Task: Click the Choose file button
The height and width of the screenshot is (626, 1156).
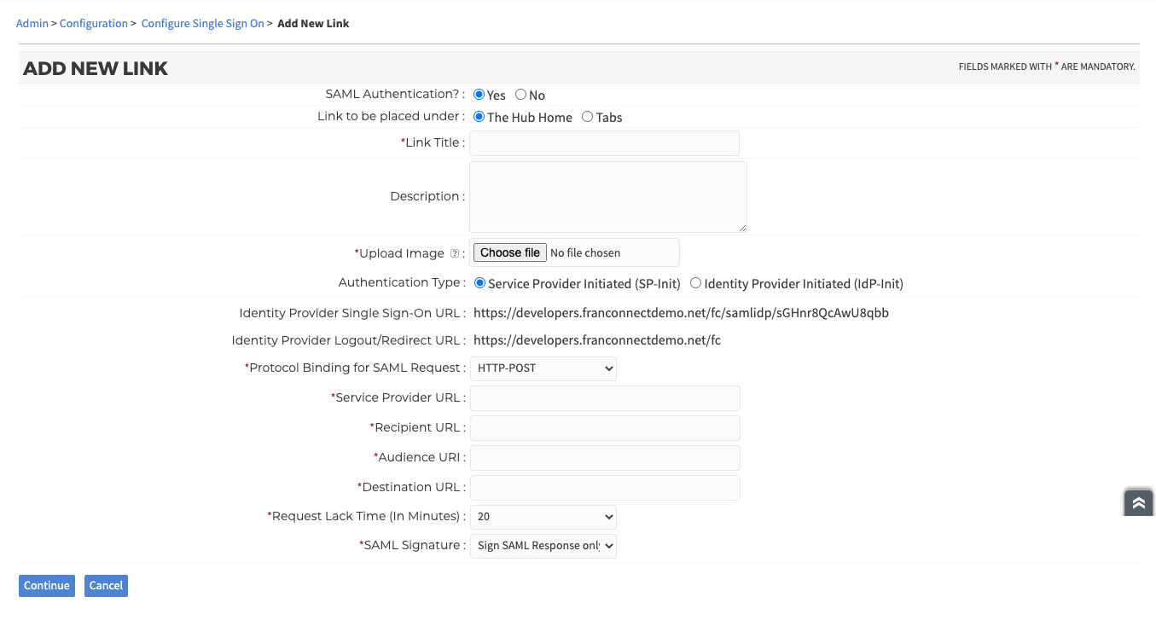Action: [x=510, y=252]
